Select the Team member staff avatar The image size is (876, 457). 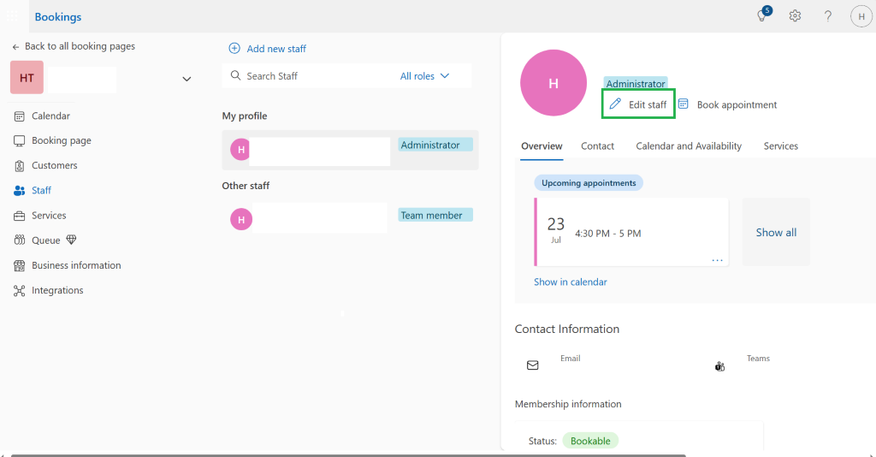click(240, 219)
